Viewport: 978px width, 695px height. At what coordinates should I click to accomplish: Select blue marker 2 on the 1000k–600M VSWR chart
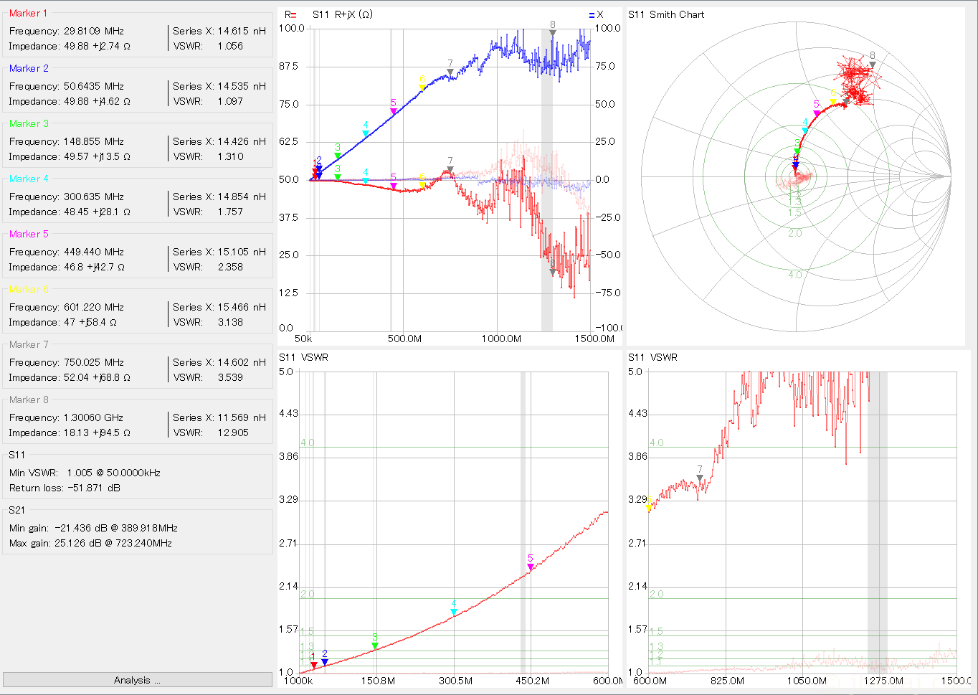(325, 662)
